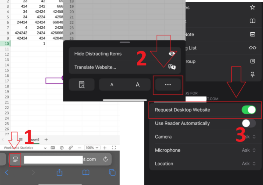Screen dimensions: 263x185
Task: Go back with Safari back arrow
Action: coord(7,172)
